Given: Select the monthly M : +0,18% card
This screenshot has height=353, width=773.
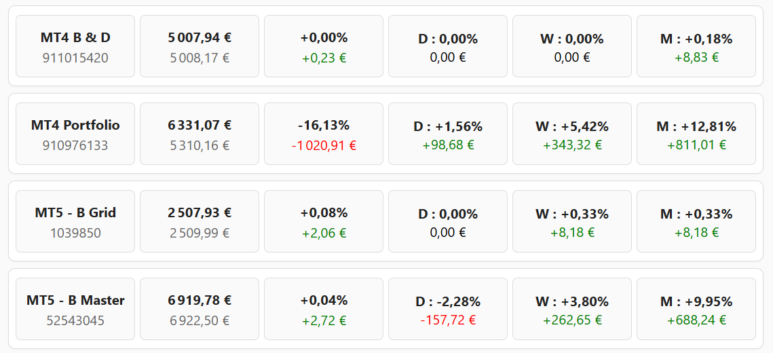Looking at the screenshot, I should coord(696,46).
